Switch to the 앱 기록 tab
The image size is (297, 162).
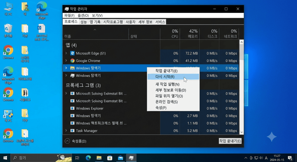pos(95,22)
